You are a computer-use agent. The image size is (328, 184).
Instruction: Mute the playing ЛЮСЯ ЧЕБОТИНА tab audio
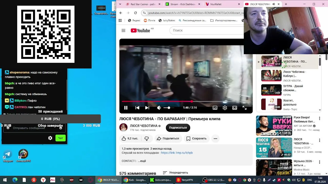click(274, 4)
